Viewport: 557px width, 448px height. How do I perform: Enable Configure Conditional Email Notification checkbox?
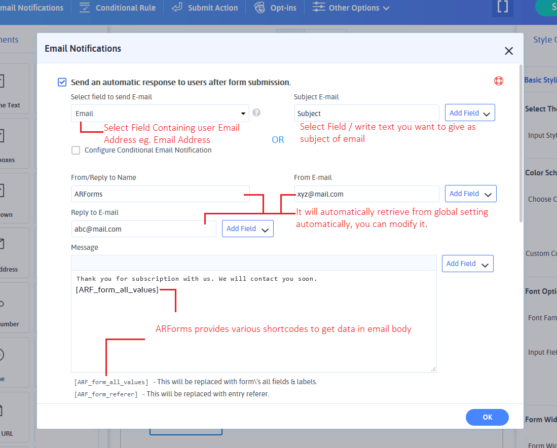point(76,150)
